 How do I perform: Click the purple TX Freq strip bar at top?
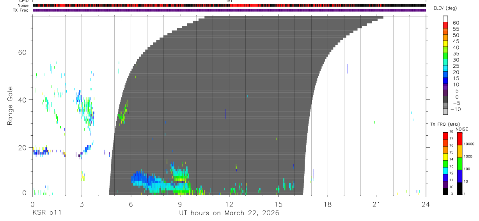pos(229,10)
